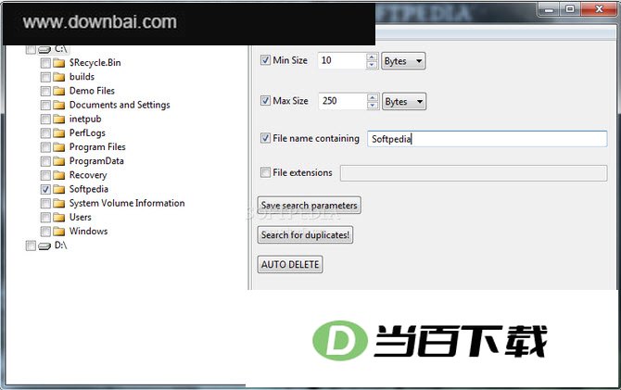Open Max Size units dropdown
The width and height of the screenshot is (621, 390).
point(404,101)
